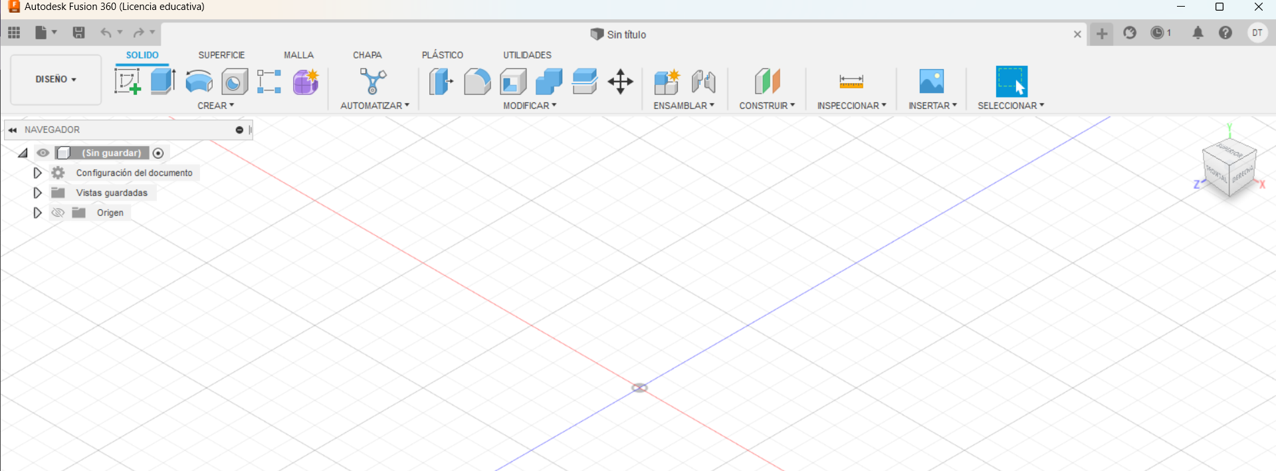The height and width of the screenshot is (471, 1276).
Task: Open the File menu document icon
Action: pos(41,33)
